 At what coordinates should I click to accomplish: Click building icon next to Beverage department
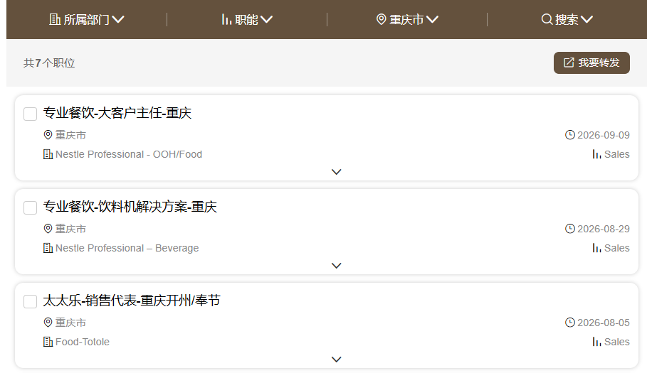pyautogui.click(x=48, y=248)
